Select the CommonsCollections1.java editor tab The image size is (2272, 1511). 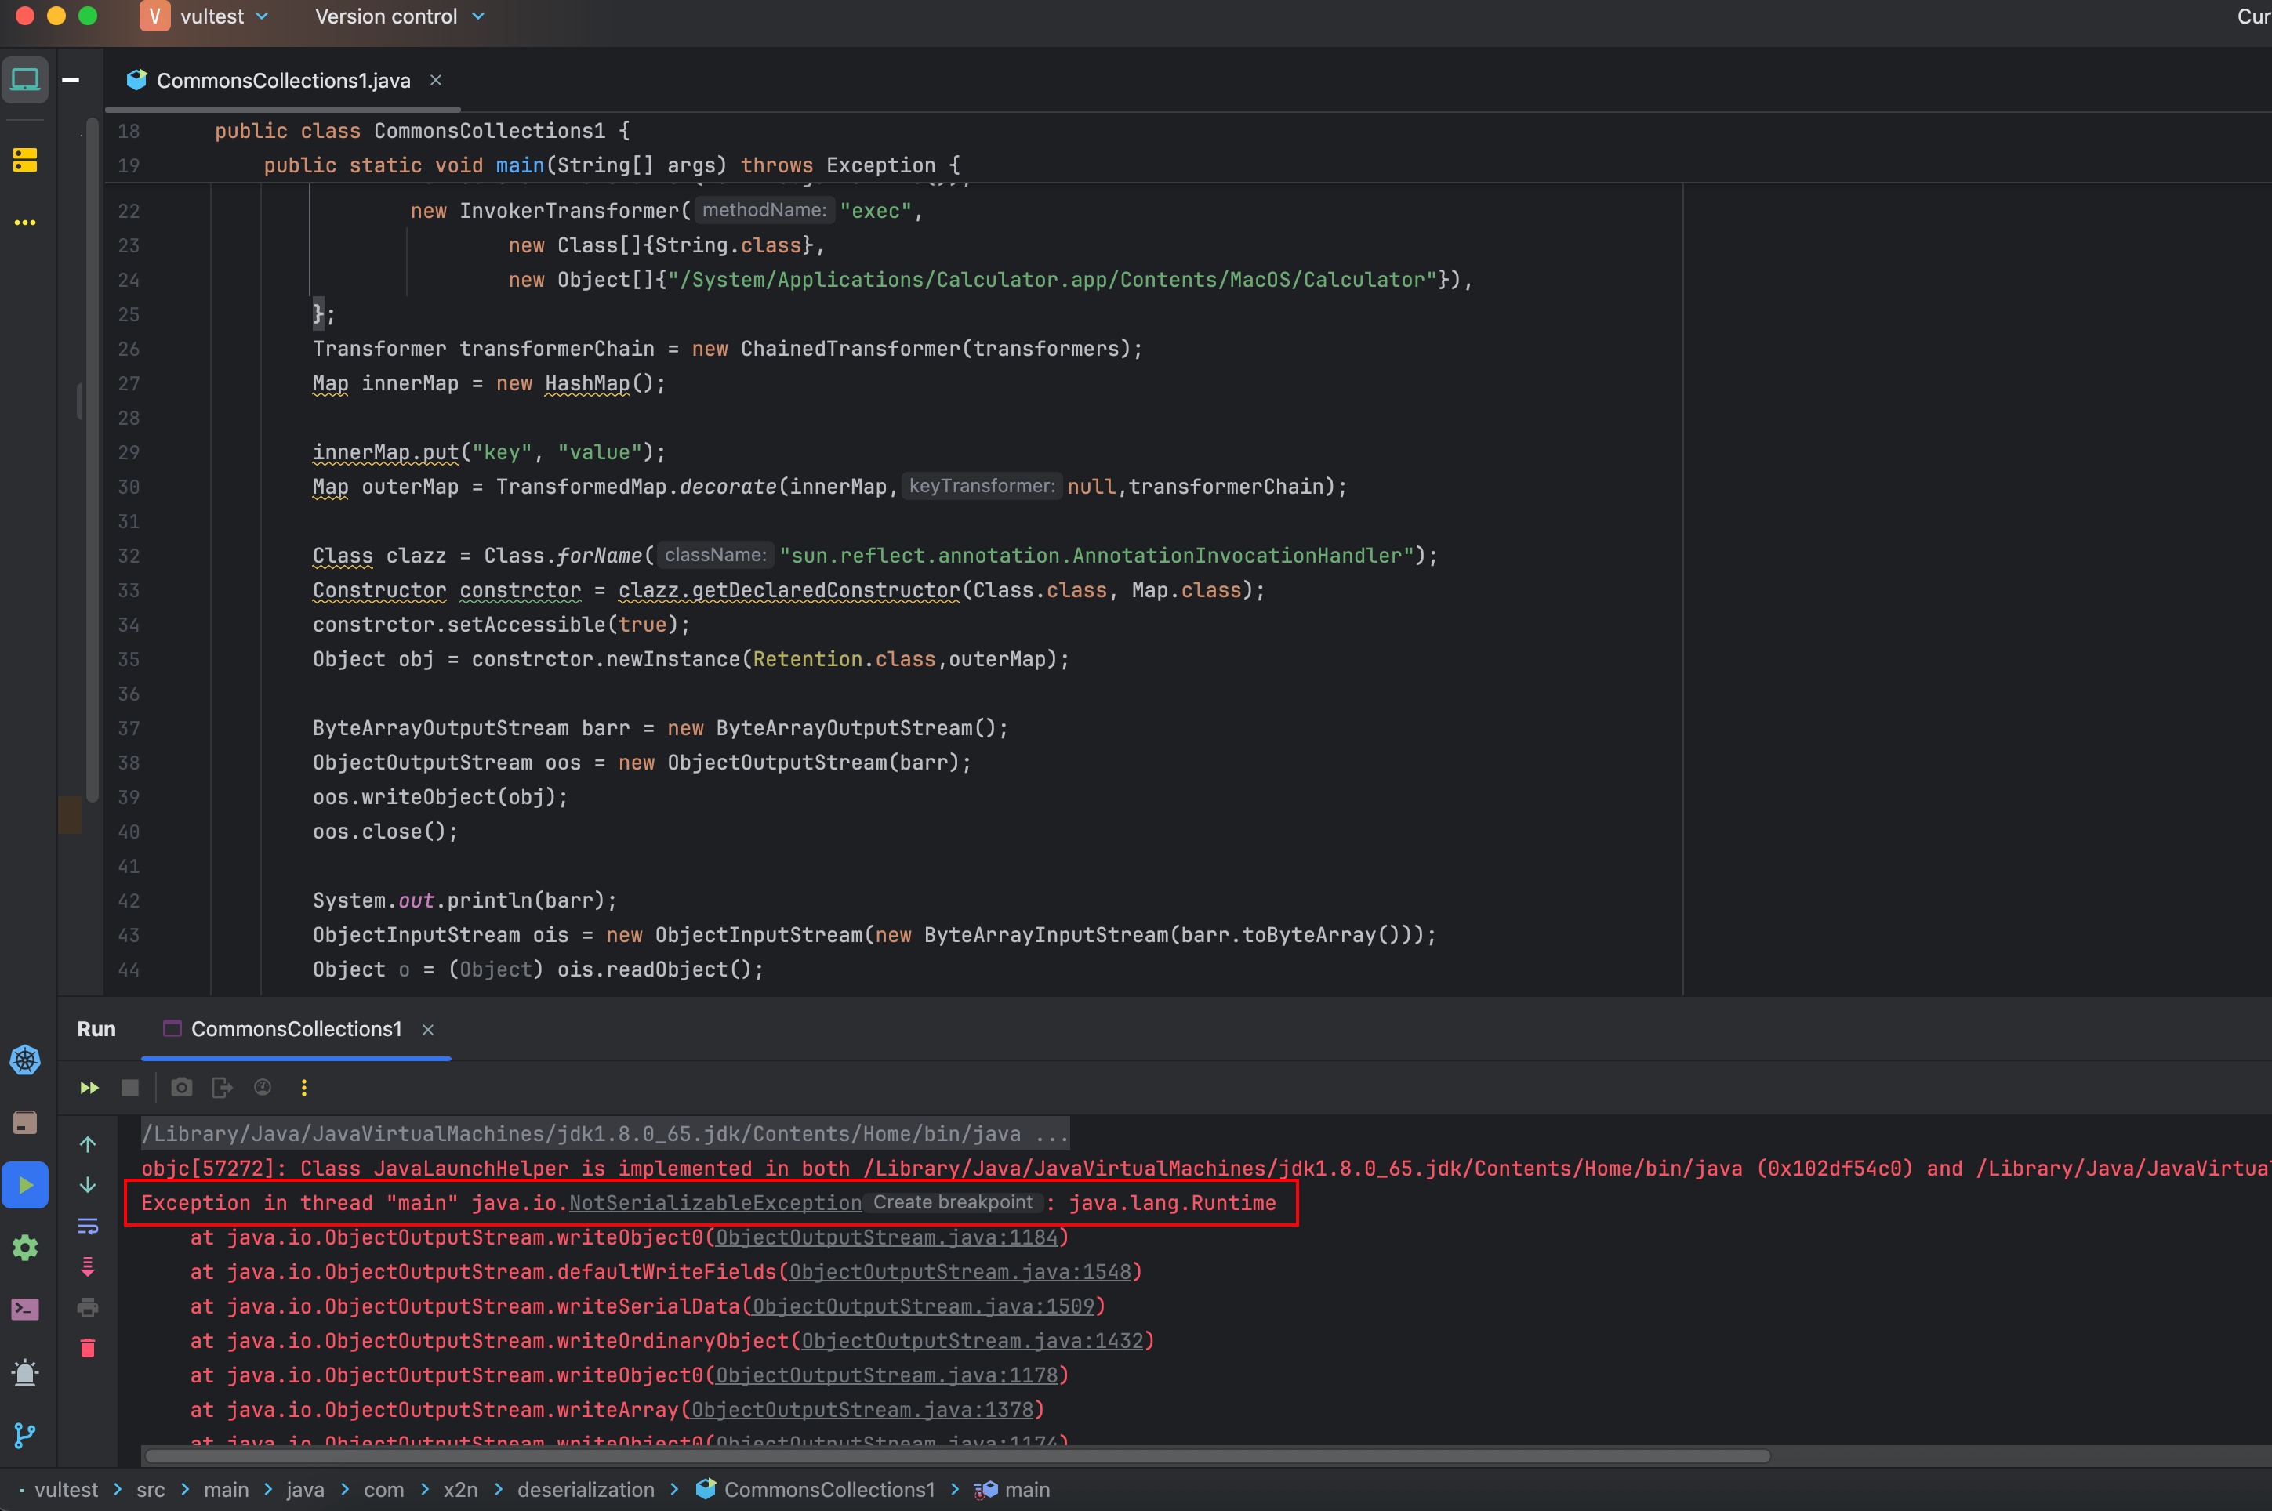[283, 81]
